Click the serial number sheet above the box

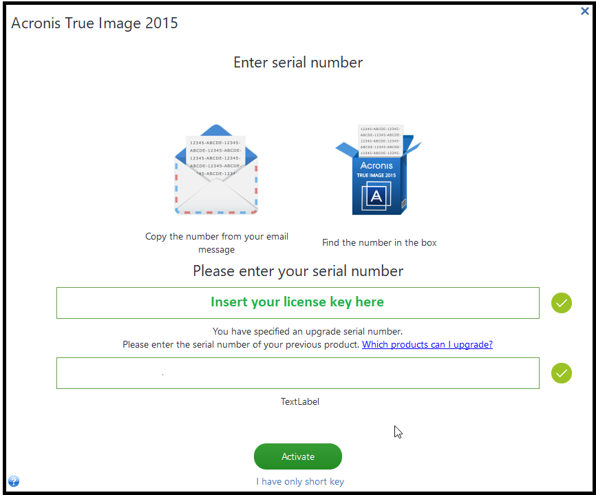[x=380, y=140]
